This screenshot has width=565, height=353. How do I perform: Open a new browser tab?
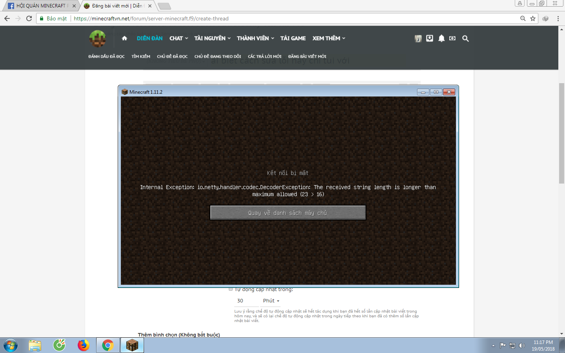tap(164, 6)
